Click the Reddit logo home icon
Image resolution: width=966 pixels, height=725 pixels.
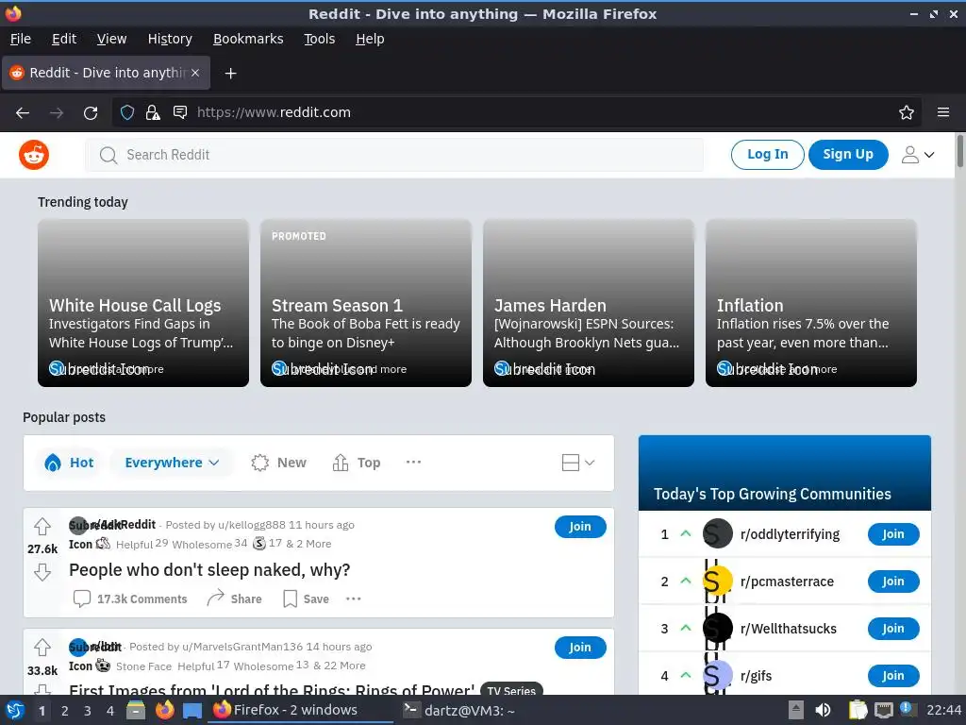(x=34, y=155)
